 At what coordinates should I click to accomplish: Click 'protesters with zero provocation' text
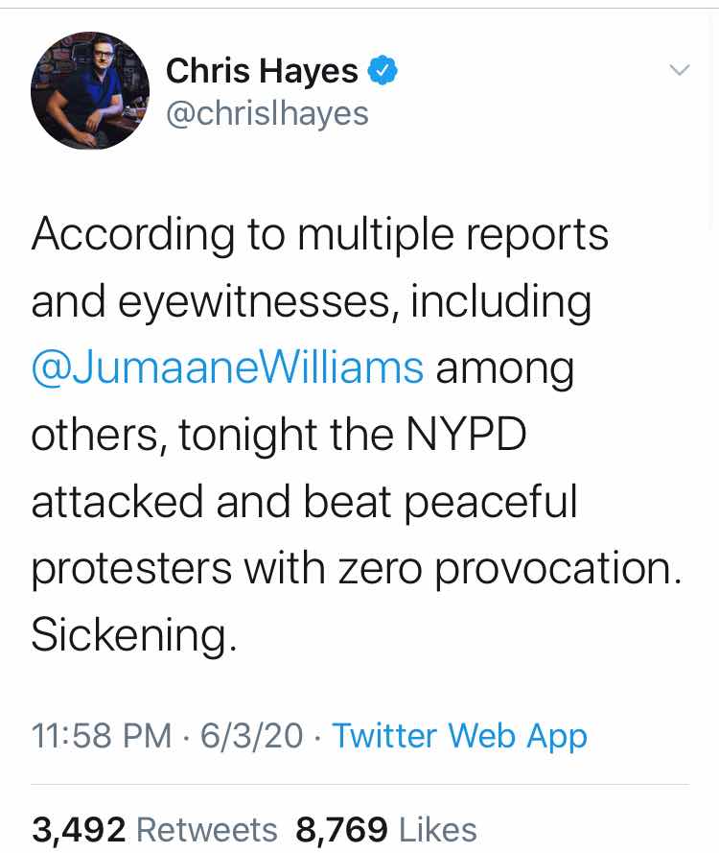356,569
